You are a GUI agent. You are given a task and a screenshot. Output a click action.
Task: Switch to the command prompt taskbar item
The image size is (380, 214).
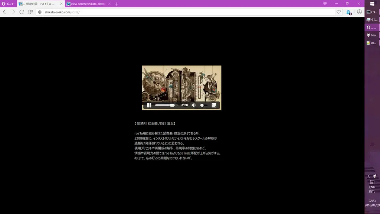click(x=372, y=12)
